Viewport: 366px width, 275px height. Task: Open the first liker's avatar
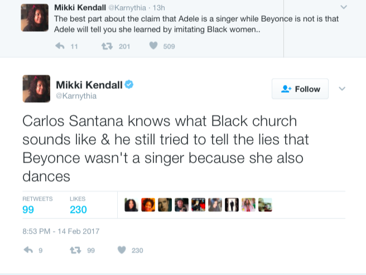tap(131, 205)
